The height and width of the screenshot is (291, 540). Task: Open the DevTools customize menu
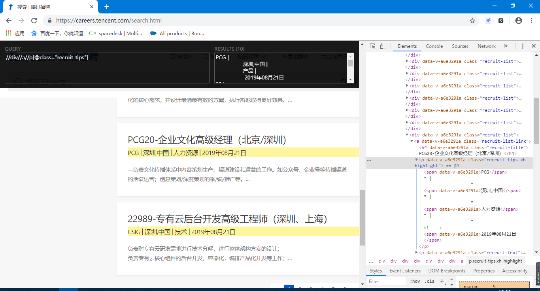tap(523, 46)
